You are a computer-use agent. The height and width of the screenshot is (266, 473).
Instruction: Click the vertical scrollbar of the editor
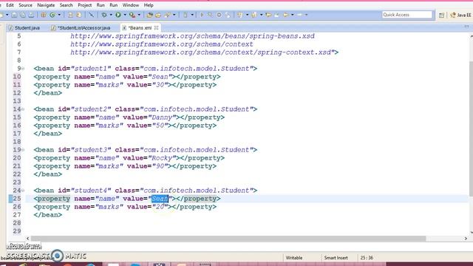coord(471,129)
